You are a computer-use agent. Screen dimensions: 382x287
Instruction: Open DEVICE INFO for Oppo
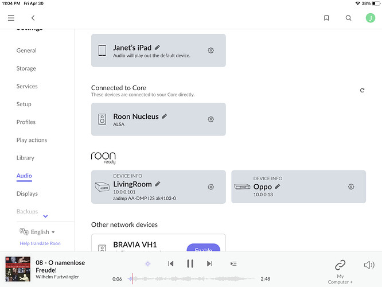click(x=268, y=179)
